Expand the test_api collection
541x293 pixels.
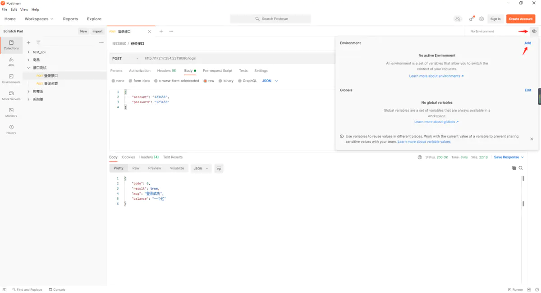[x=28, y=52]
